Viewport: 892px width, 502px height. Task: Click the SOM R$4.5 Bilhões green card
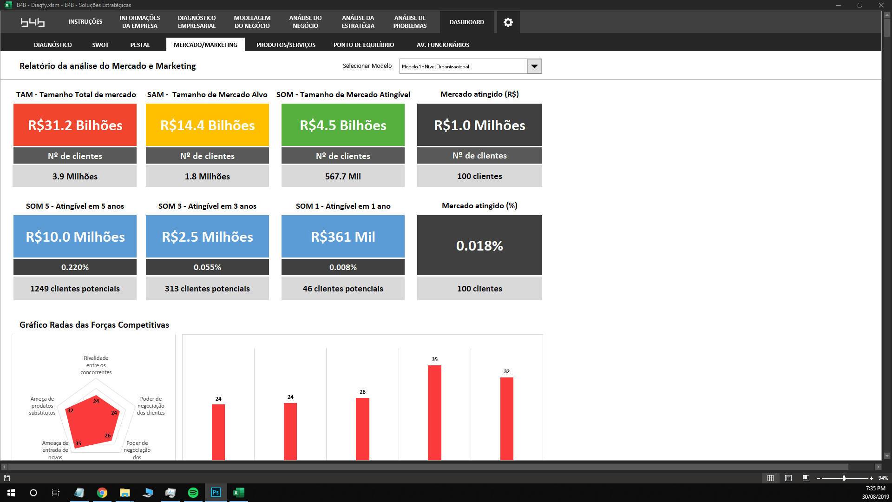coord(343,125)
